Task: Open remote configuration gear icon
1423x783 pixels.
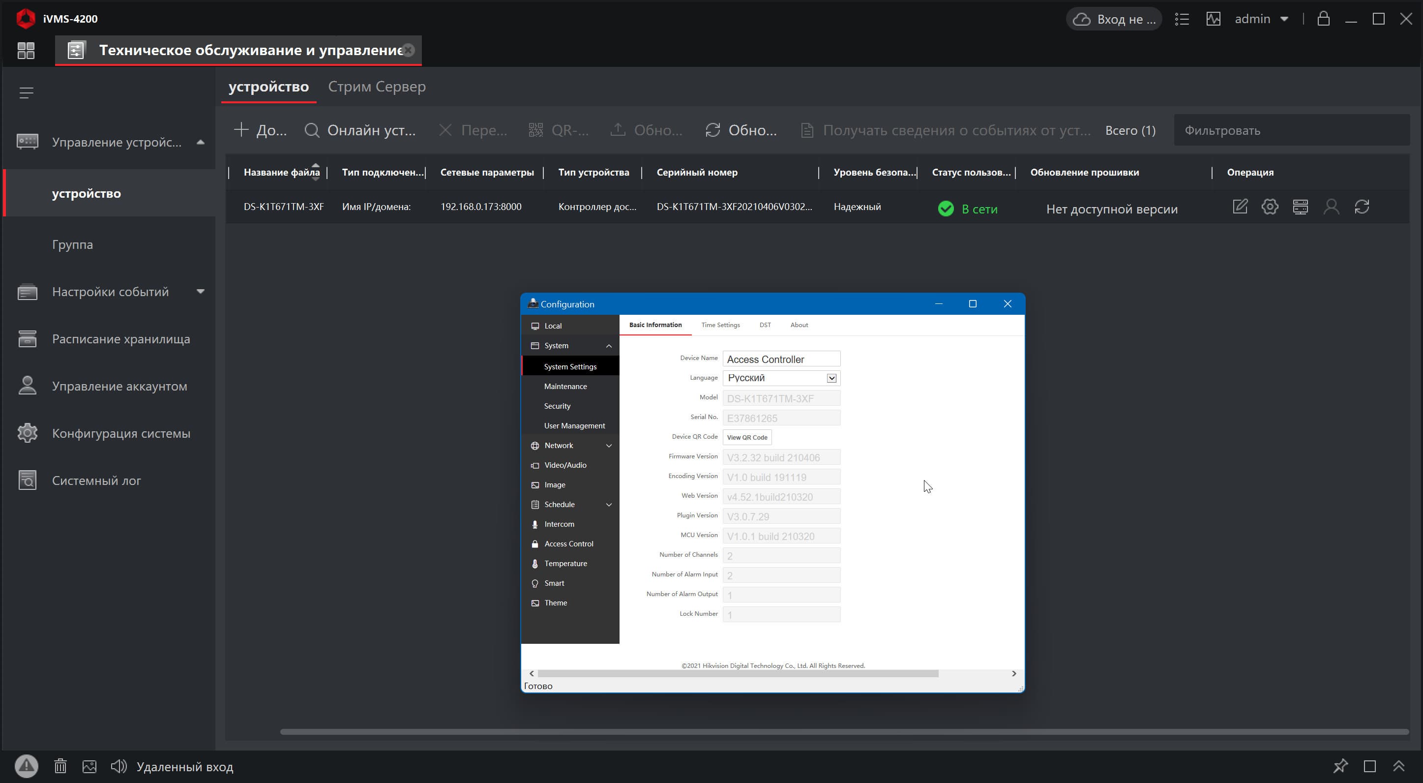Action: (x=1270, y=207)
